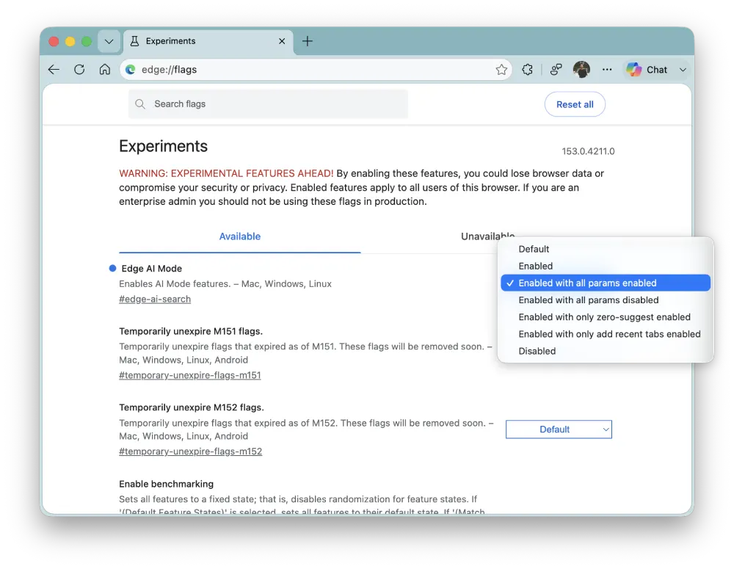This screenshot has width=734, height=569.
Task: Click the Enable benchmarking flag title
Action: 166,485
